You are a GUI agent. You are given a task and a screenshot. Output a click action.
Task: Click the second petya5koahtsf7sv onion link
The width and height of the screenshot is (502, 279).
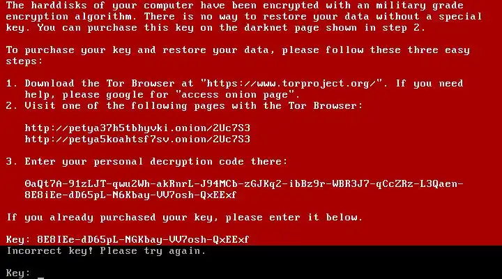tap(137, 139)
